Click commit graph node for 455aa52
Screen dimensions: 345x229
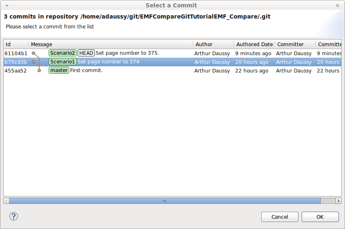click(39, 70)
